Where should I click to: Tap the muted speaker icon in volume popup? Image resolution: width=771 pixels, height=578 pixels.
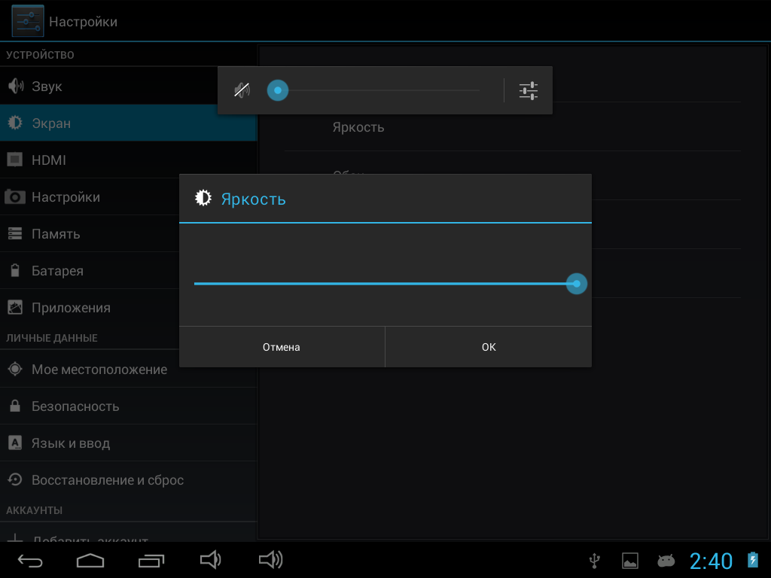(242, 91)
